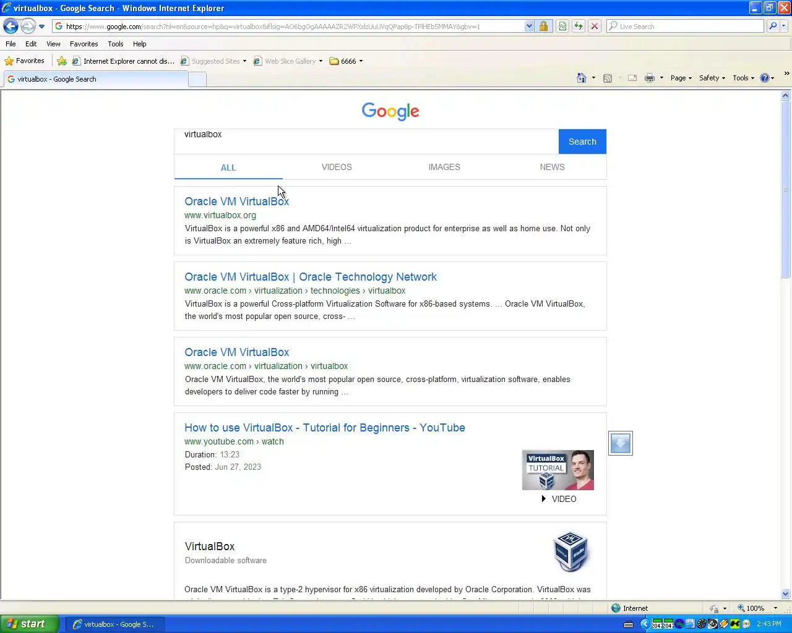Expand the Home button dropdown arrow

593,78
